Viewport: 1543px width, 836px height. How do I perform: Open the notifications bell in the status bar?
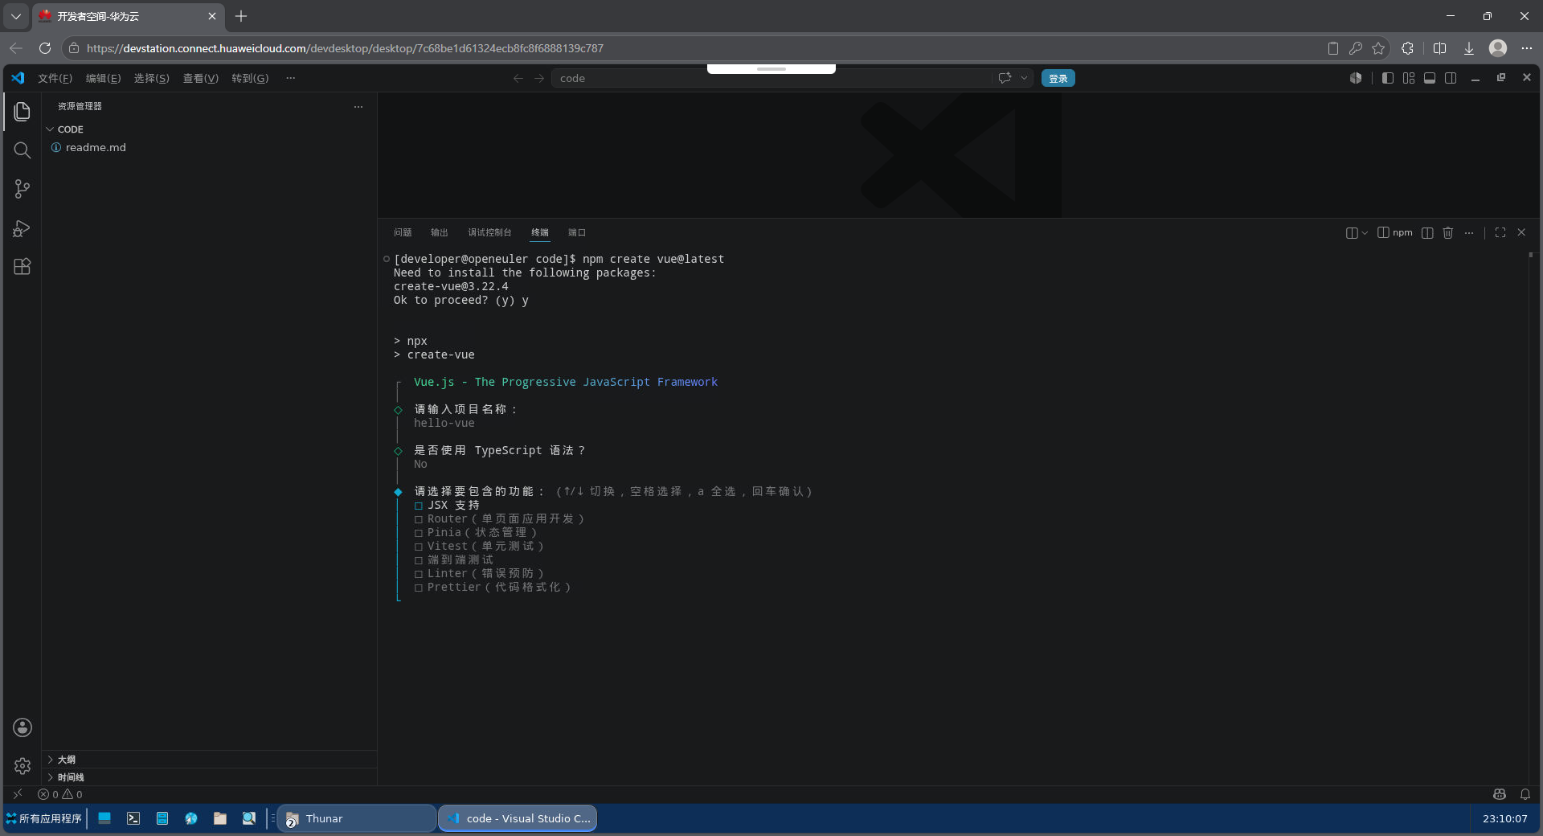pyautogui.click(x=1525, y=794)
